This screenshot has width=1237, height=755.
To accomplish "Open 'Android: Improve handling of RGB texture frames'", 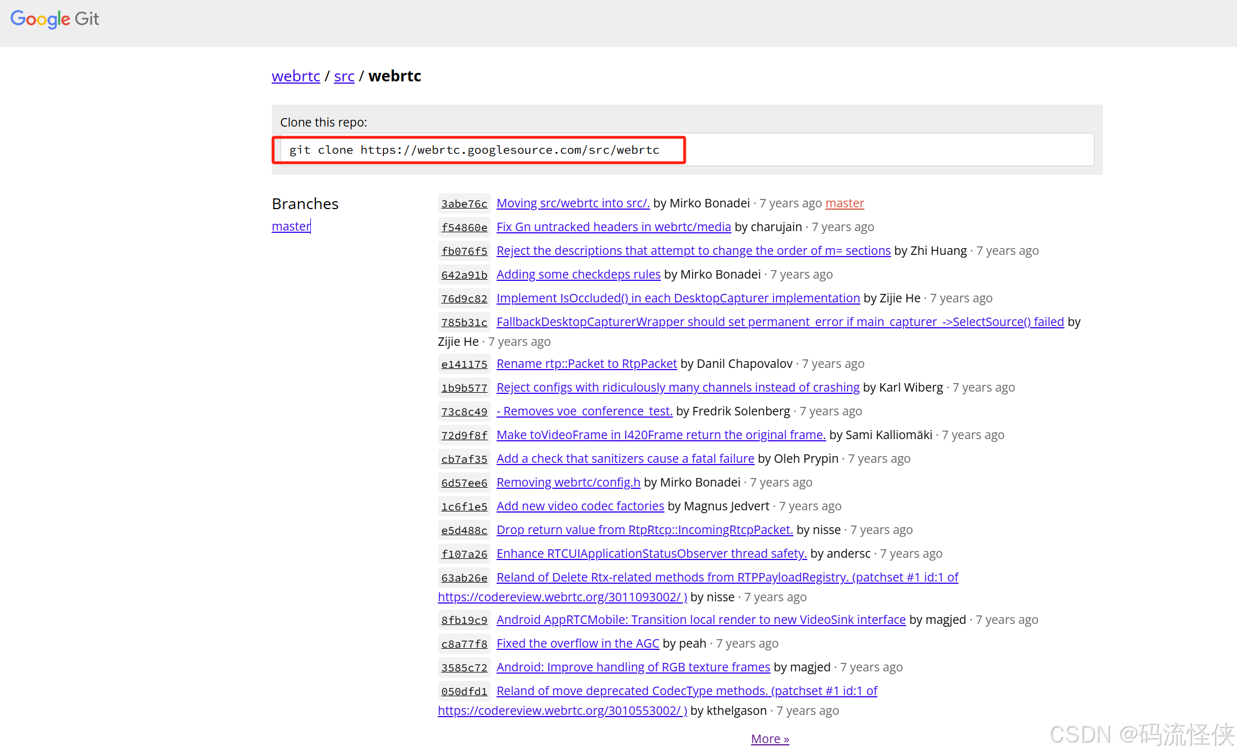I will pyautogui.click(x=633, y=667).
